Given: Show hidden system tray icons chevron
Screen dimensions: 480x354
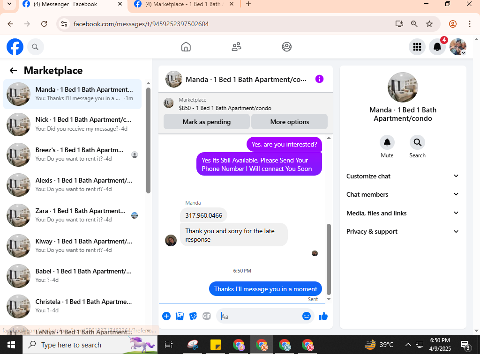Looking at the screenshot, I should 408,345.
